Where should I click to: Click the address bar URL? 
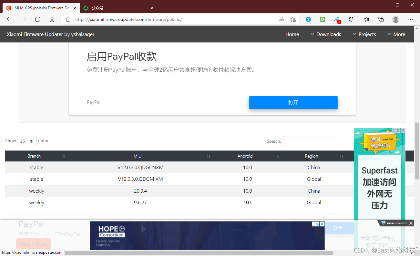[128, 19]
